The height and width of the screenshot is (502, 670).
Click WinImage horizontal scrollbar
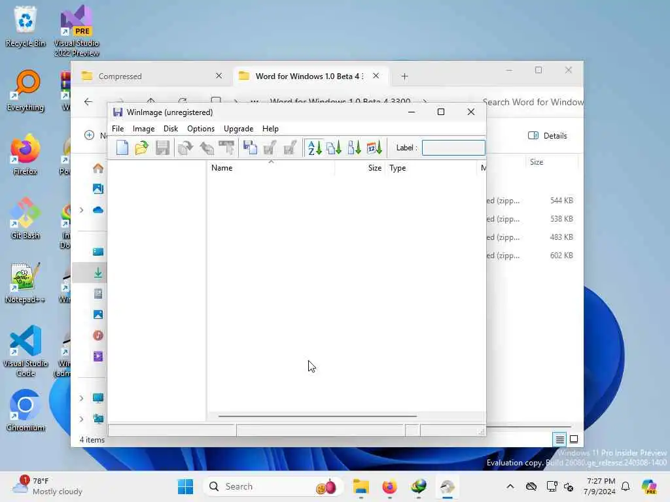point(317,416)
